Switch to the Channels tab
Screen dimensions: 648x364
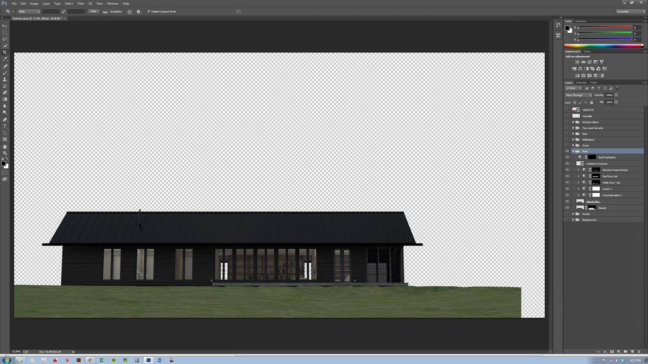tap(581, 83)
